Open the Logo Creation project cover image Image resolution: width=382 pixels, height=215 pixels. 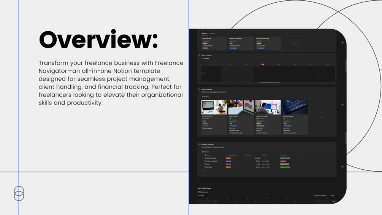[241, 107]
